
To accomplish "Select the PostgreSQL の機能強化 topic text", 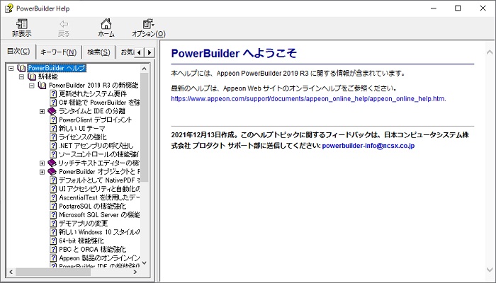I will [92, 207].
